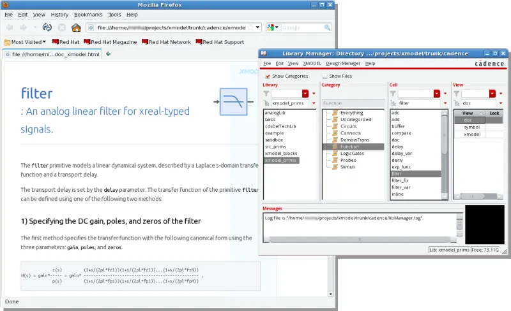Open XMODEL menu in Library Manager

point(312,64)
